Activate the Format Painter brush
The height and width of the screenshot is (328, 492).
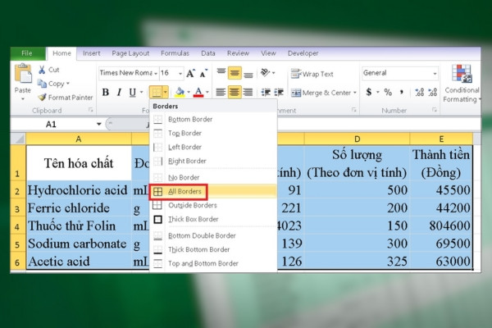pos(42,98)
